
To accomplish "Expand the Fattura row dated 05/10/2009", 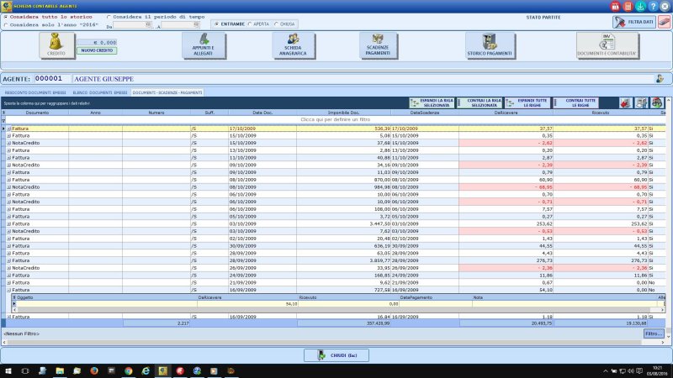I will [8, 217].
